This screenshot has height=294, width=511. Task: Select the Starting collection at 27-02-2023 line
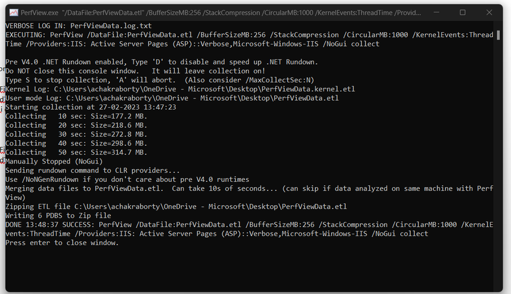click(91, 107)
